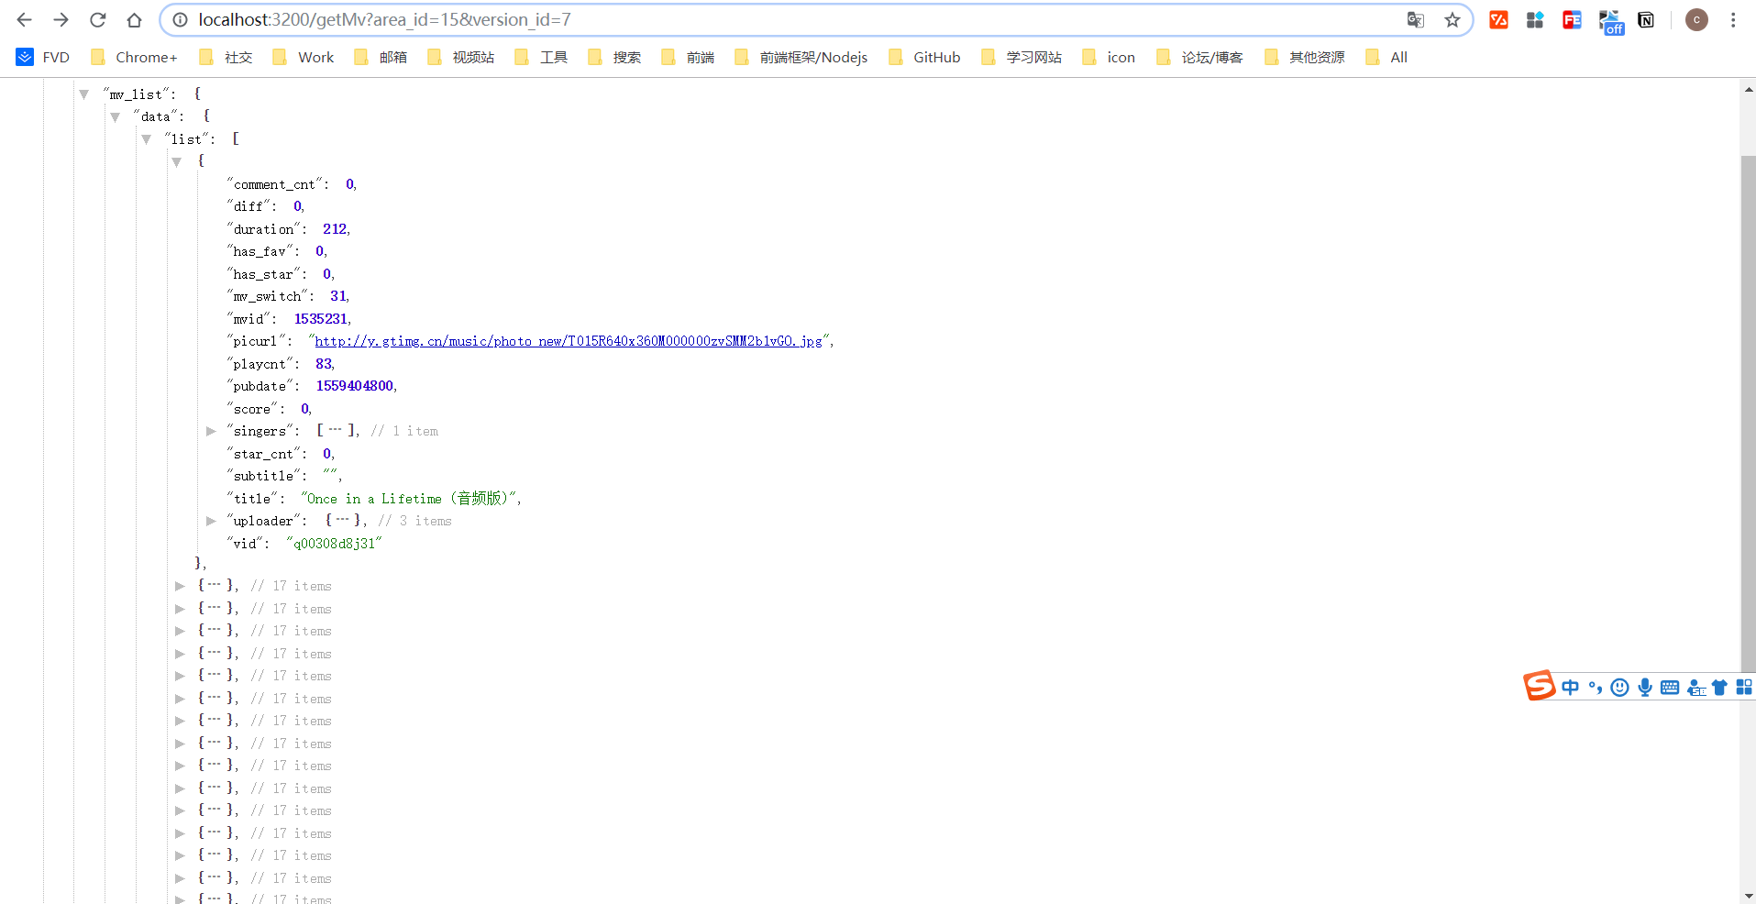
Task: Expand the first collapsed 17 items object after the open item
Action: point(180,586)
